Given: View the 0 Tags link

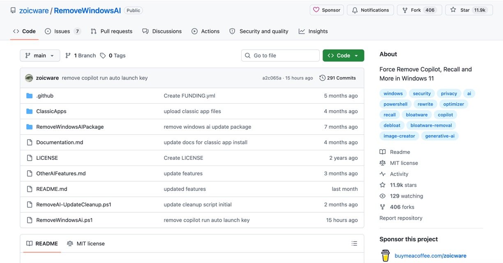Looking at the screenshot, I should pos(113,56).
